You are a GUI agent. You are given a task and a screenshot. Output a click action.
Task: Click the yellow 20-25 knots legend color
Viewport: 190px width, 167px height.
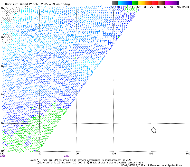coord(142,3)
